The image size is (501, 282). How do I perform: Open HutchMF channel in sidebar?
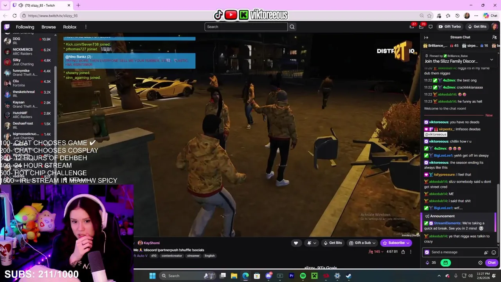coord(27,115)
